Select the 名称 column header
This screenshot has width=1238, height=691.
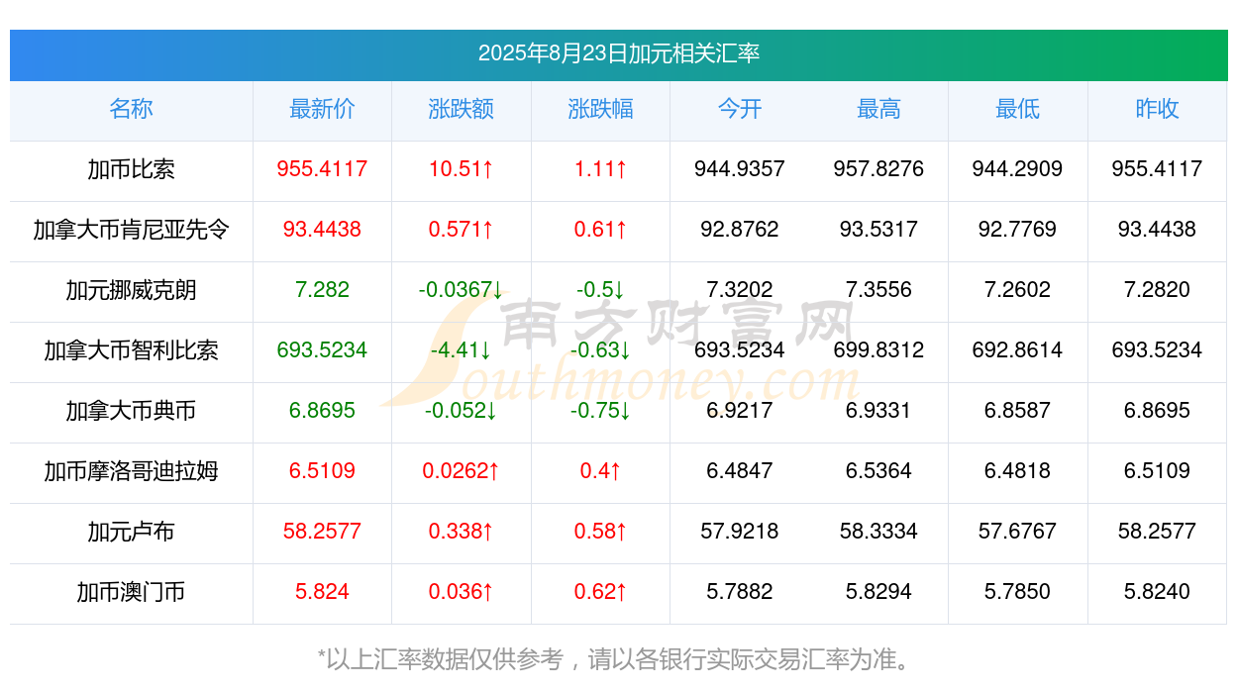[x=131, y=109]
